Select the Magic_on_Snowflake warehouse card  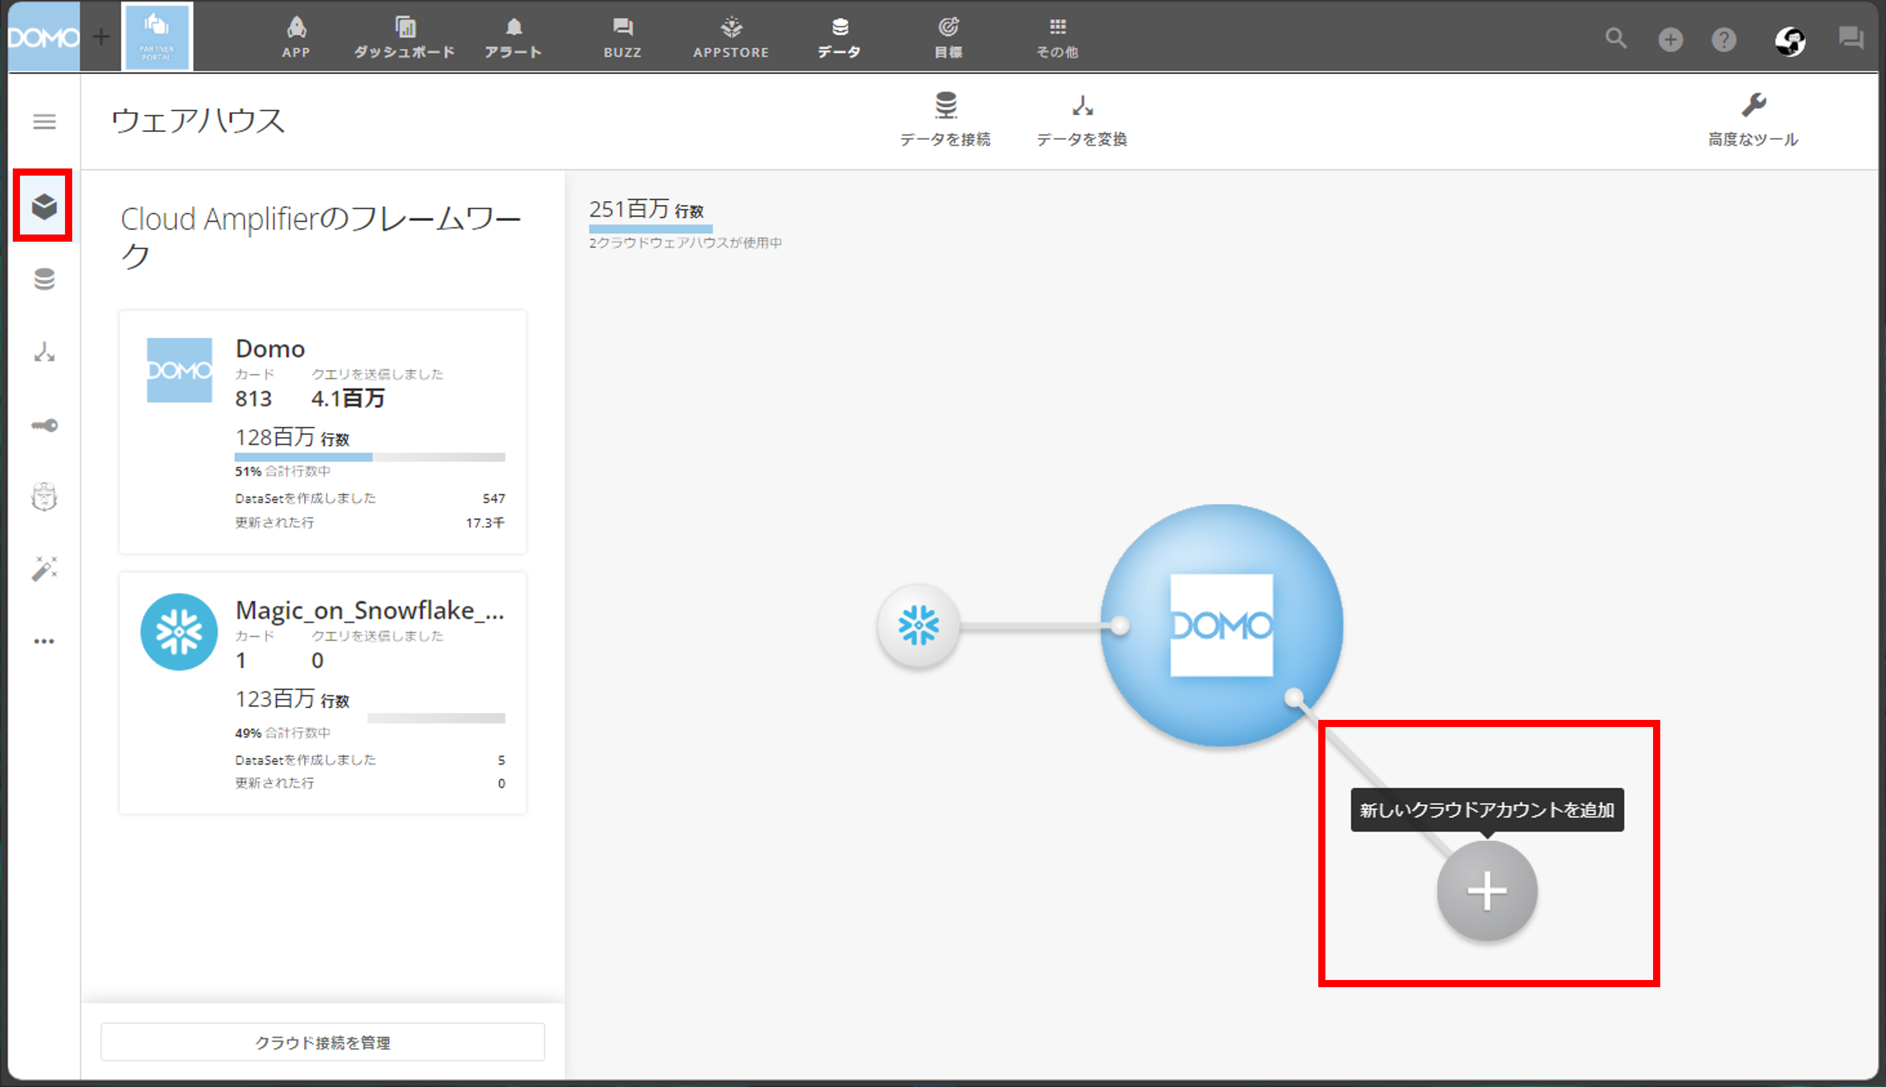point(323,694)
